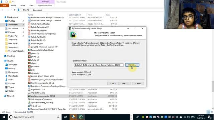Open the Application Tools tab
214x120 pixels.
click(x=45, y=5)
